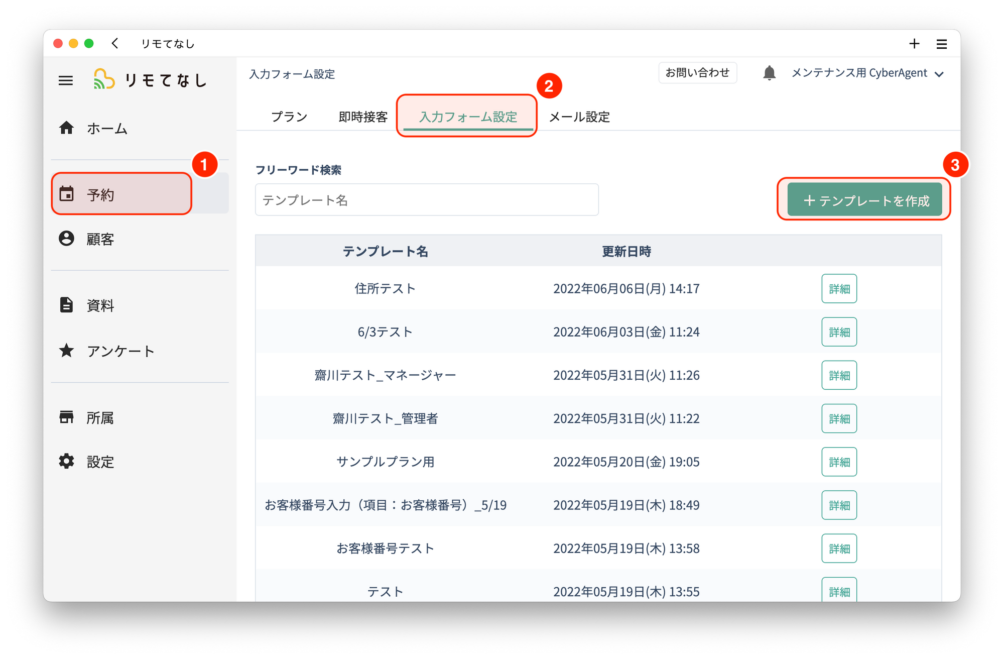Open ホーム in sidebar
Screen dimensions: 1004x659
pos(107,129)
